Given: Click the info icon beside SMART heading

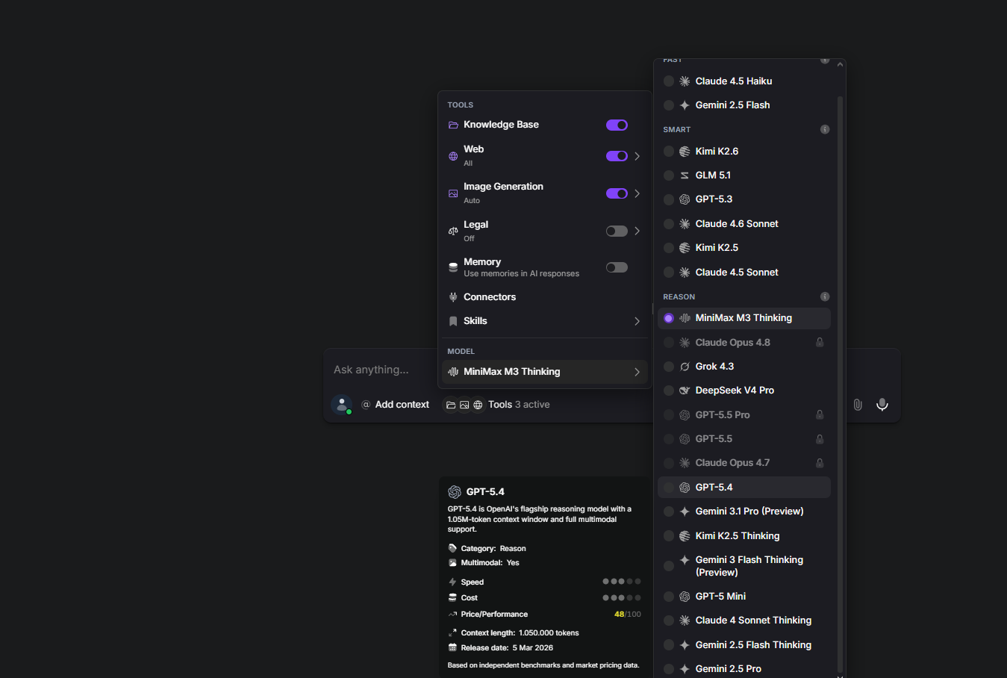Looking at the screenshot, I should point(825,129).
